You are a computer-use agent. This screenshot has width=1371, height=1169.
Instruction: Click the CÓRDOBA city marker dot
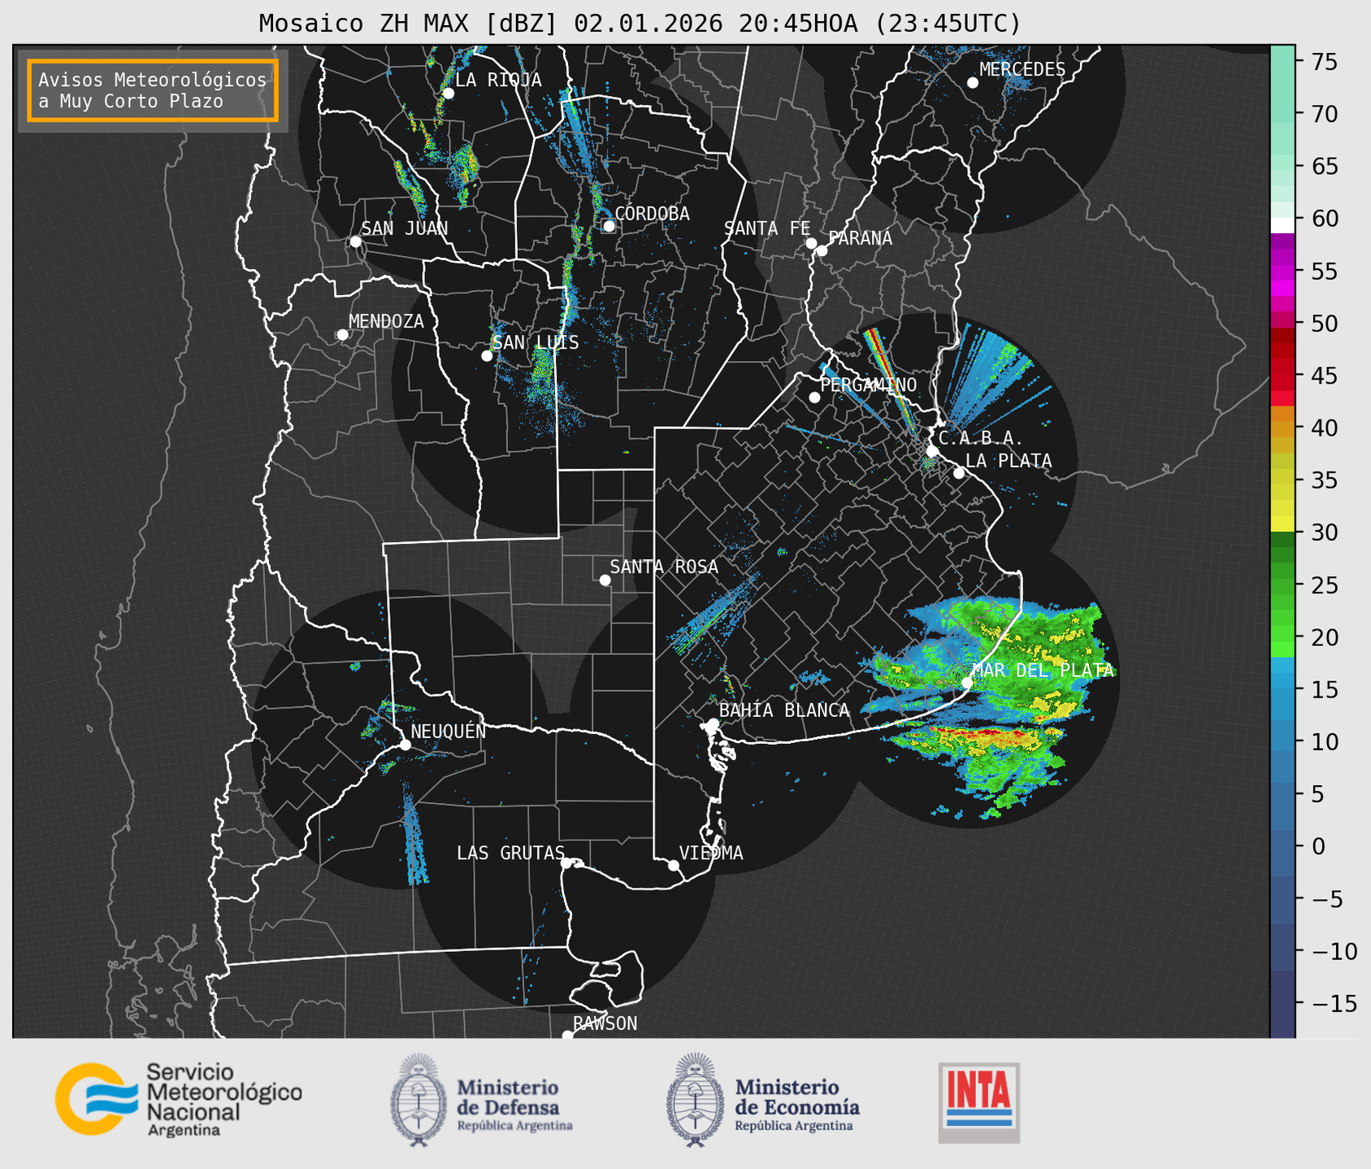(x=609, y=226)
